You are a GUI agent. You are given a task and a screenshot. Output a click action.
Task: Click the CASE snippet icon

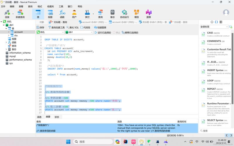pyautogui.click(x=203, y=34)
